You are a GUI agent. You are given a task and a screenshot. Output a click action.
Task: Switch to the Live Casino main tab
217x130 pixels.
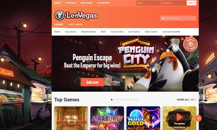(x=75, y=25)
